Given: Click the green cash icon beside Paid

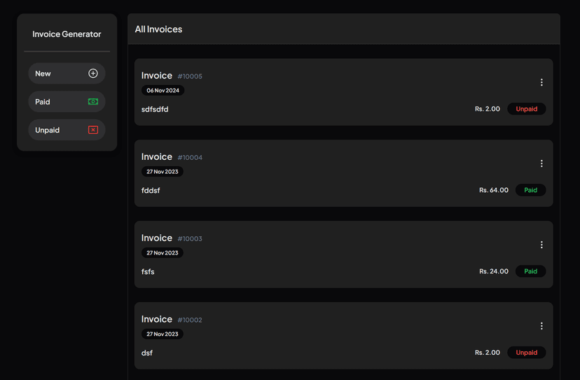Looking at the screenshot, I should [93, 102].
